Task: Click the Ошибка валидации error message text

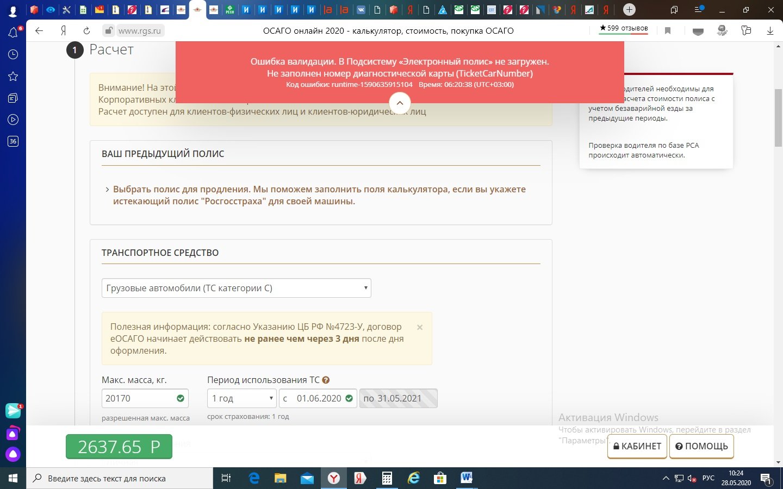Action: 400,67
